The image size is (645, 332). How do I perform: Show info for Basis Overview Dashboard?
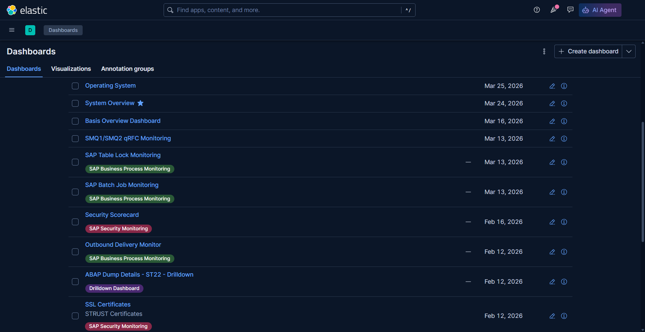(564, 121)
